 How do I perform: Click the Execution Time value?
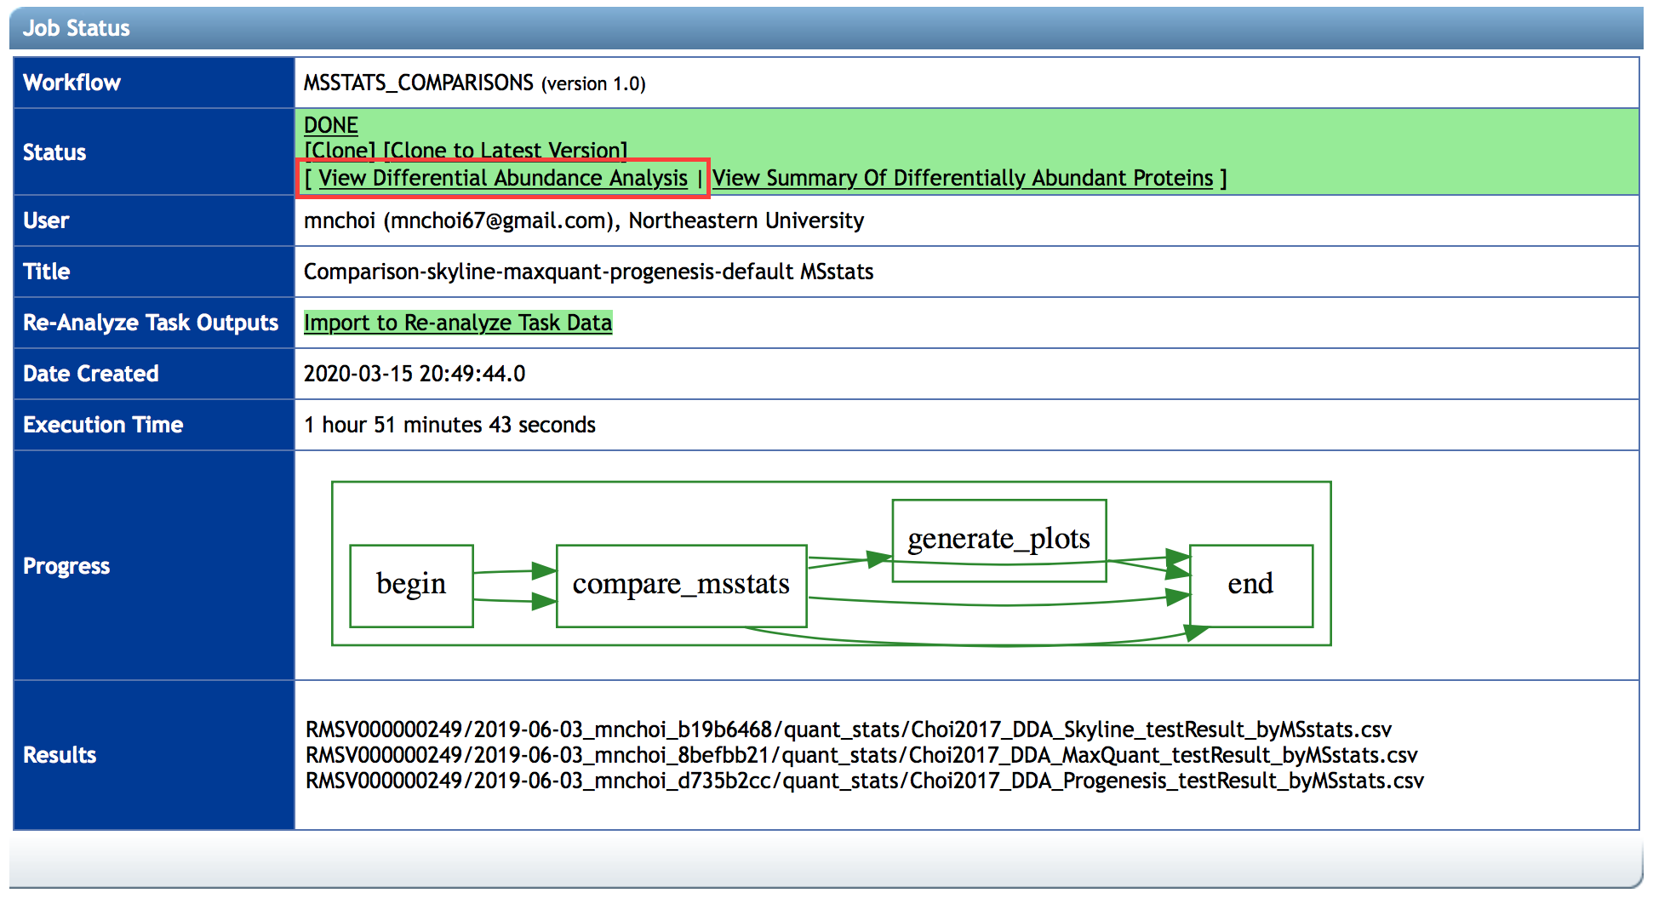pos(449,425)
